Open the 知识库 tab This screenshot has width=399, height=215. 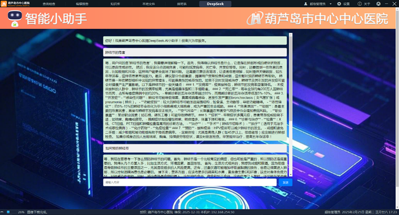point(115,4)
